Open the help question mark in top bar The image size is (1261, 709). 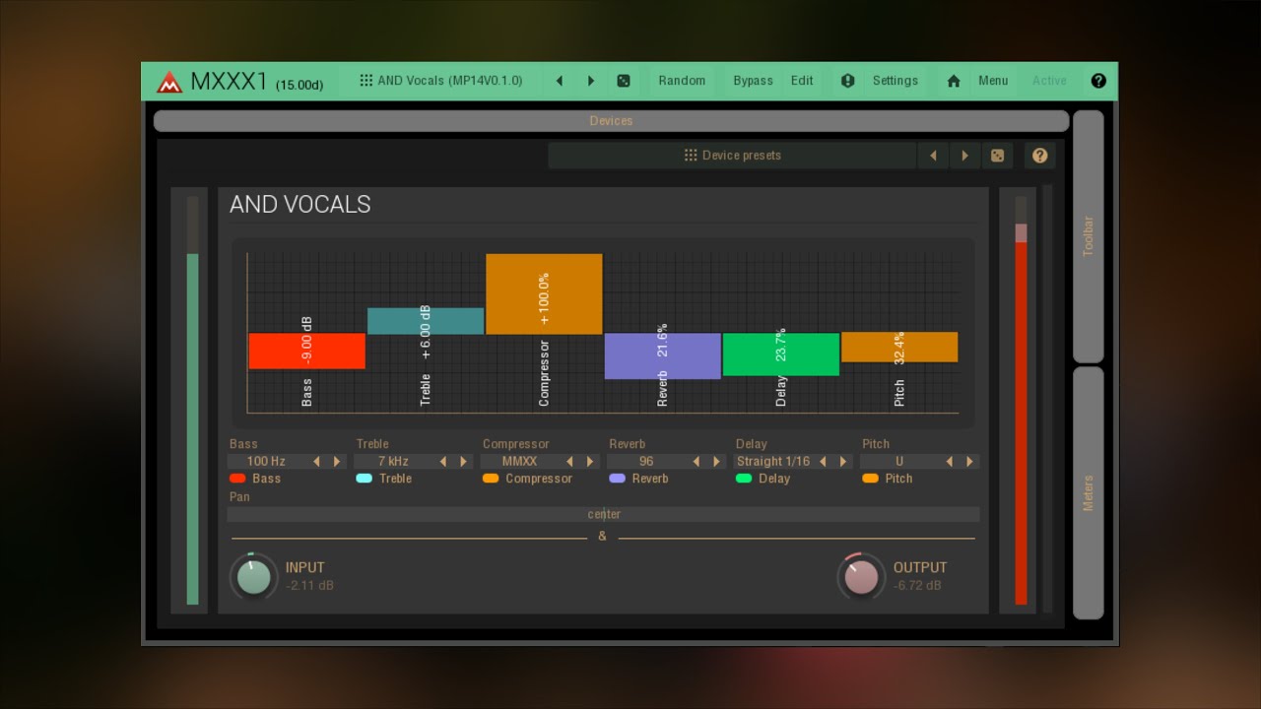coord(1098,81)
